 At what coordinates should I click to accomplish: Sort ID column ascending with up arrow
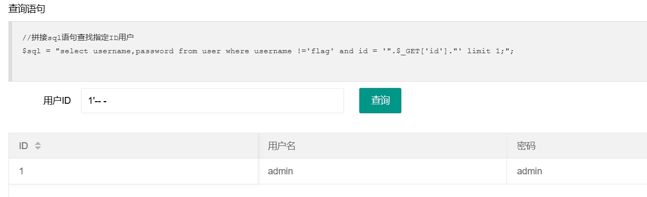37,143
